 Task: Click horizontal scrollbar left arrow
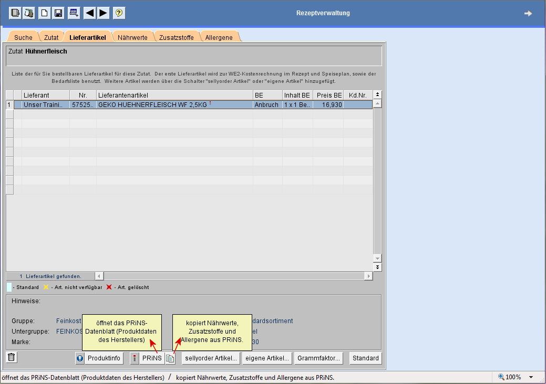point(99,276)
